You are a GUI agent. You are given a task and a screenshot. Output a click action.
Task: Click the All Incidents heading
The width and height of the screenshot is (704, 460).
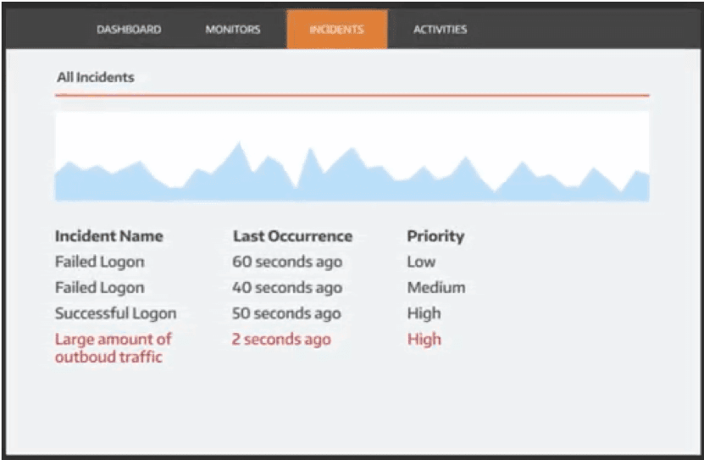pos(96,77)
